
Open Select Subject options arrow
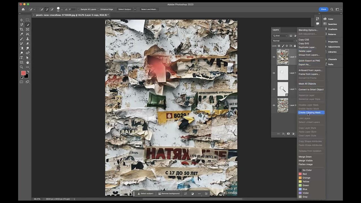(x=135, y=9)
